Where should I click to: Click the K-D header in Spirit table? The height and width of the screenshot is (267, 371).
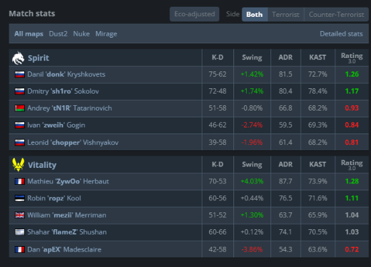click(x=218, y=57)
